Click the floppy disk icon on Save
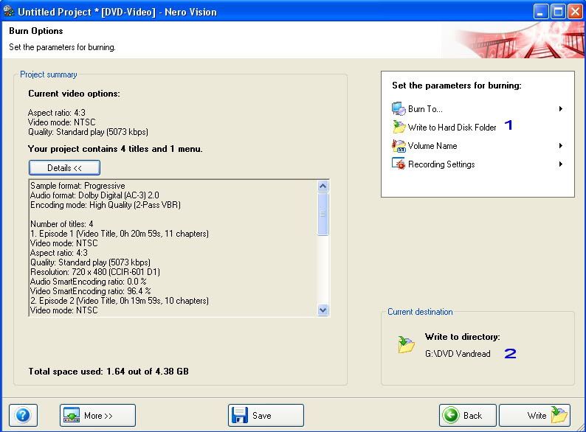This screenshot has height=432, width=586. point(240,415)
